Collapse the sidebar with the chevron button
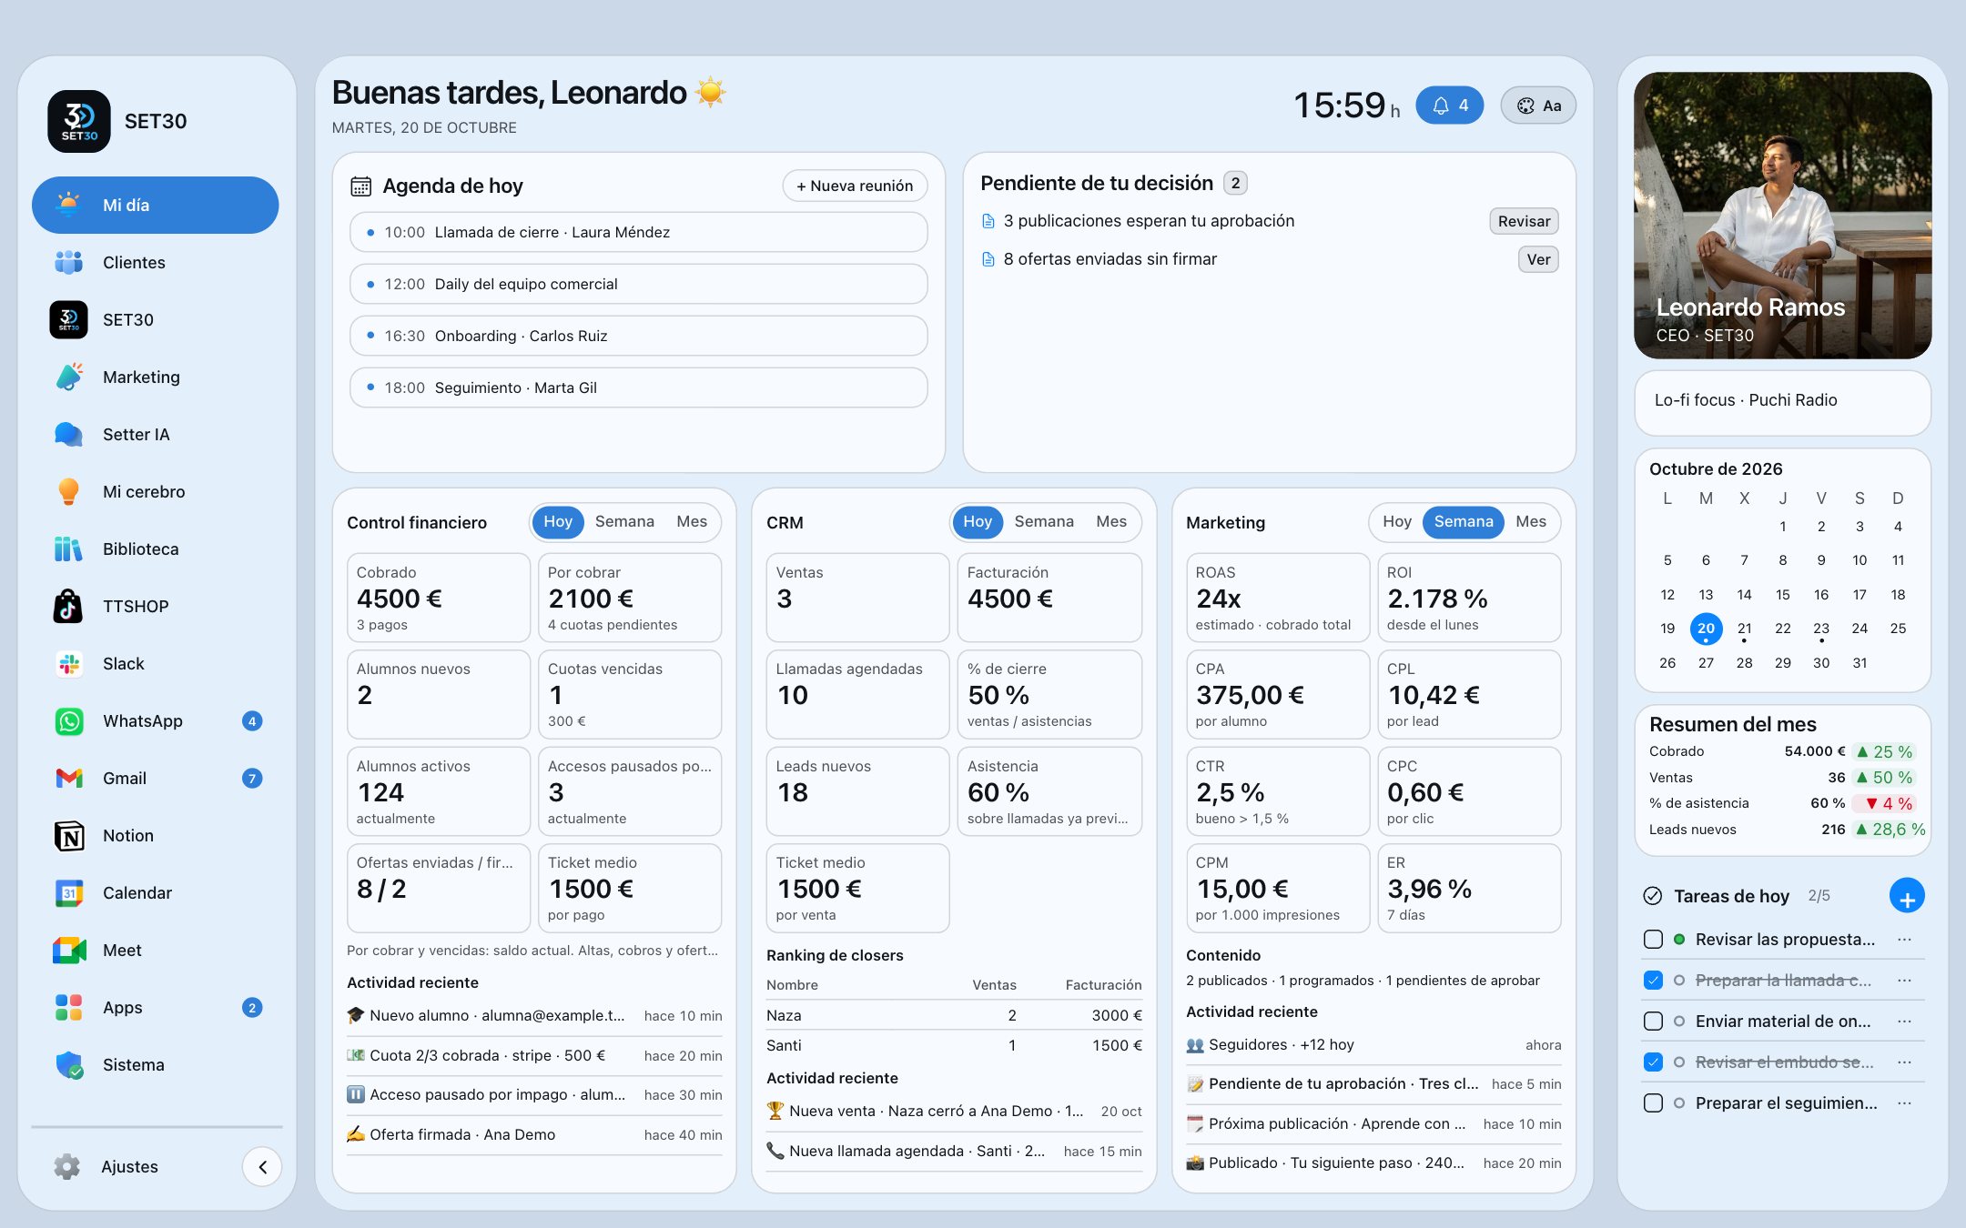The width and height of the screenshot is (1966, 1228). pos(262,1166)
